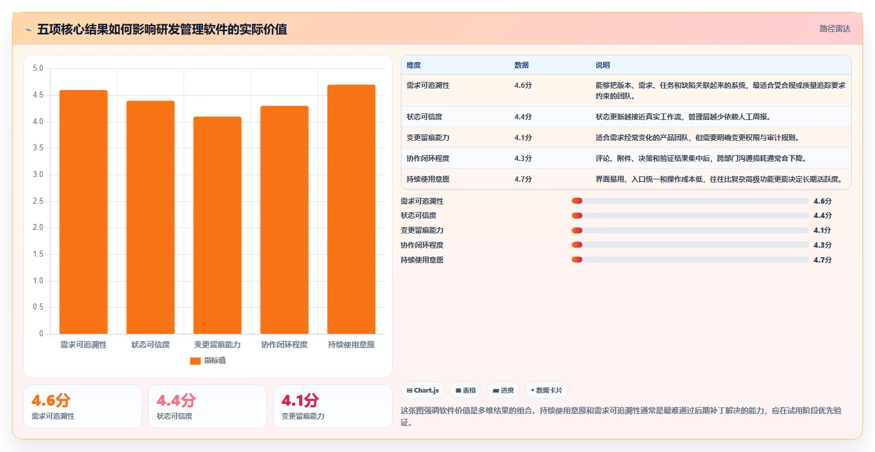Image resolution: width=875 pixels, height=452 pixels.
Task: Click the summary paragraph starting 这张图强调
Action: 622,417
